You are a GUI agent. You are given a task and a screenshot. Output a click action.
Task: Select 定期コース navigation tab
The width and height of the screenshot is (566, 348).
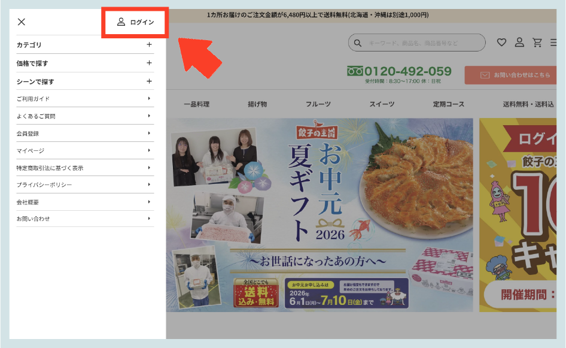coord(449,104)
